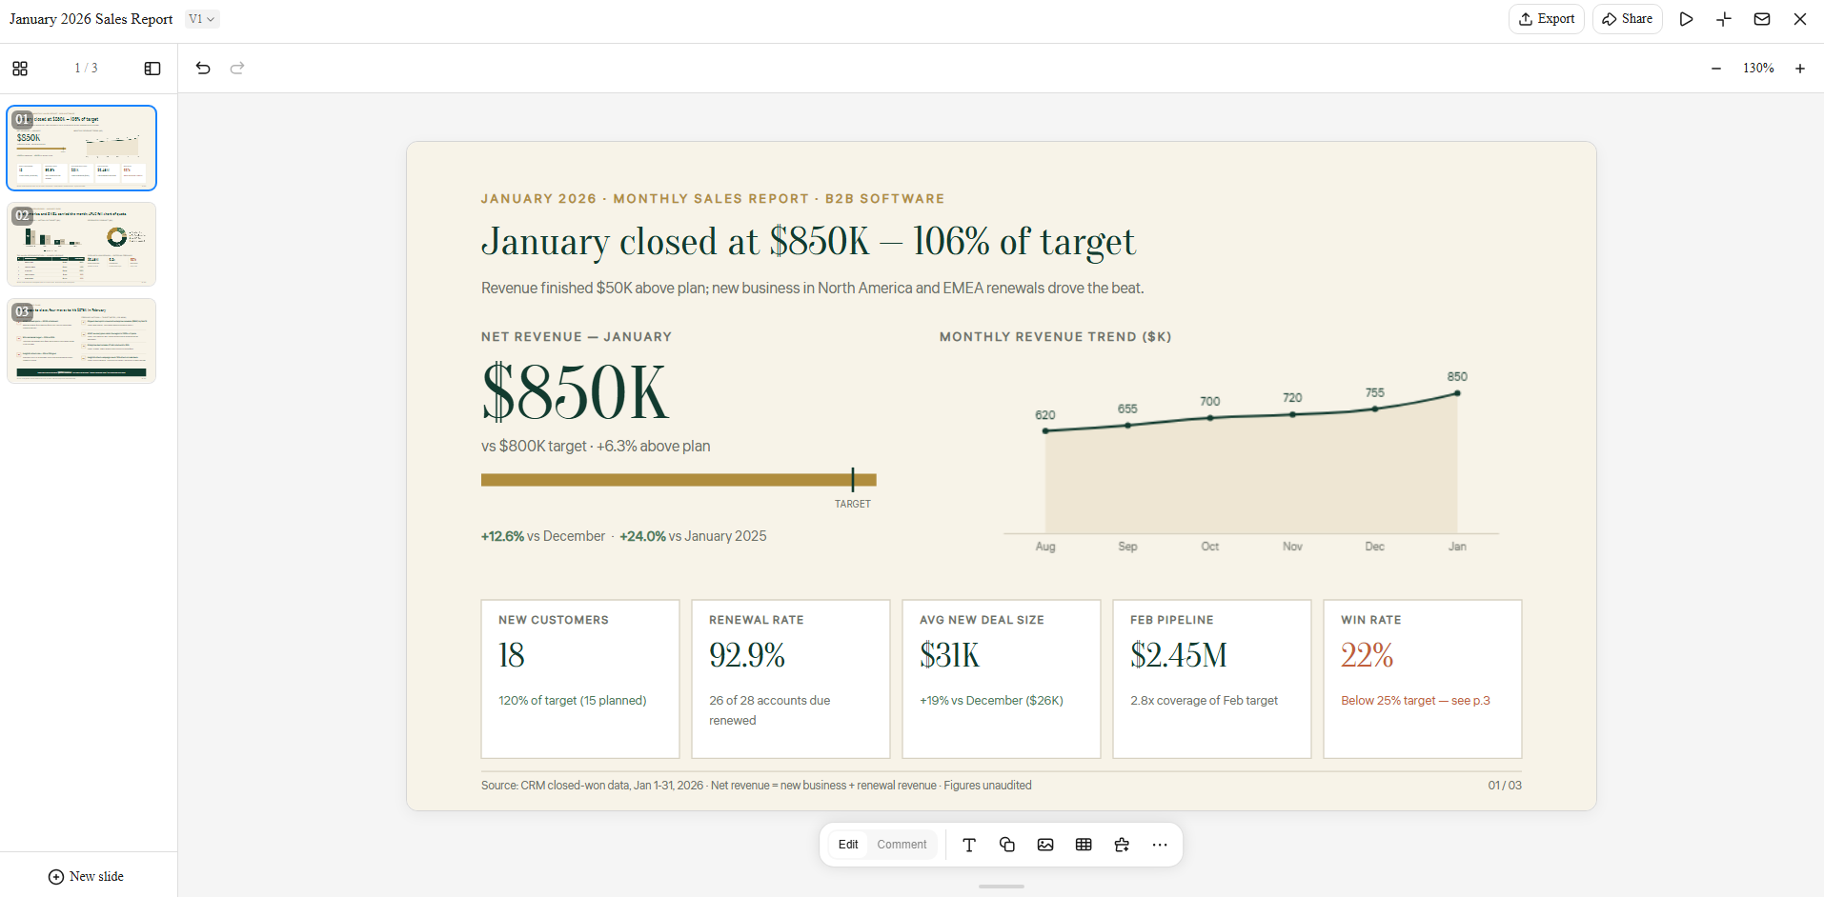Insert an image from bottom toolbar

click(1045, 845)
